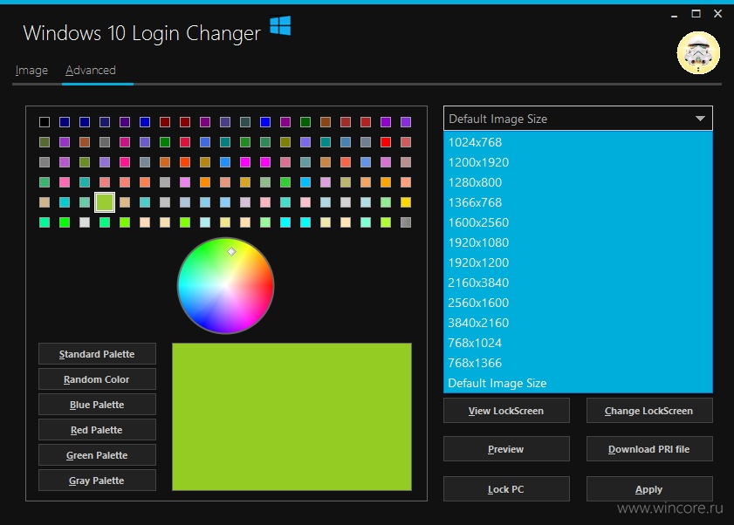Load the Red Palette

[97, 430]
